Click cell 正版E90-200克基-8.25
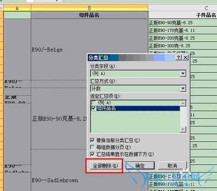217x191 pixels. 183,38
